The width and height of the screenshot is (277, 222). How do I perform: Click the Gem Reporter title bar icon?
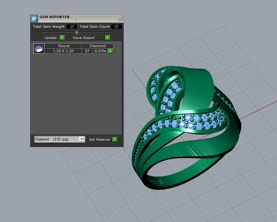click(x=34, y=18)
